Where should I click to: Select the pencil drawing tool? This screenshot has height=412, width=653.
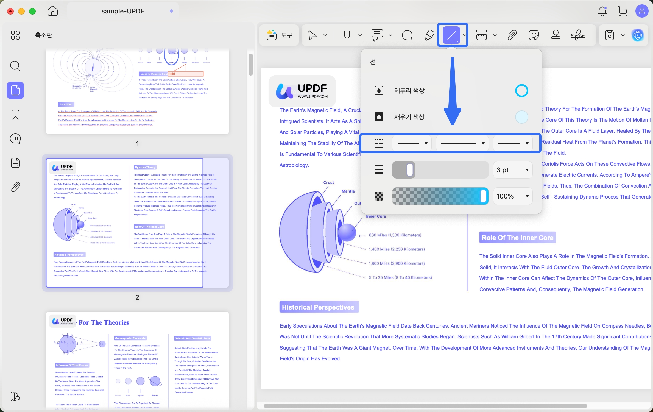pyautogui.click(x=429, y=35)
